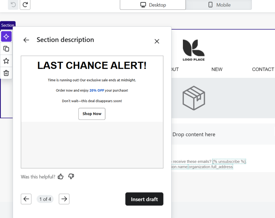Show previous draft variation
Viewport: 275px width, 218px height.
26,199
